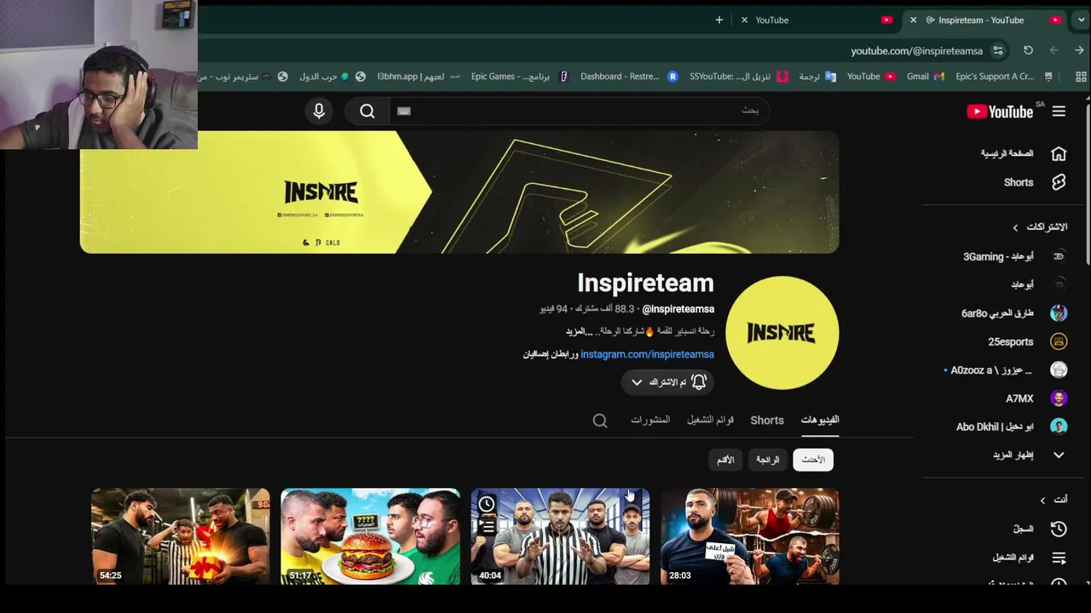Open the apps grid in bookmarks bar
Screen dimensions: 1091x613
point(1081,77)
